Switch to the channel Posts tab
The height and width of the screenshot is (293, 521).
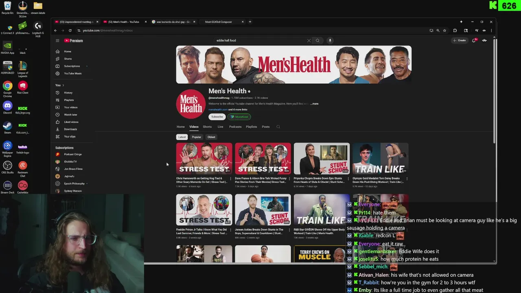265,127
